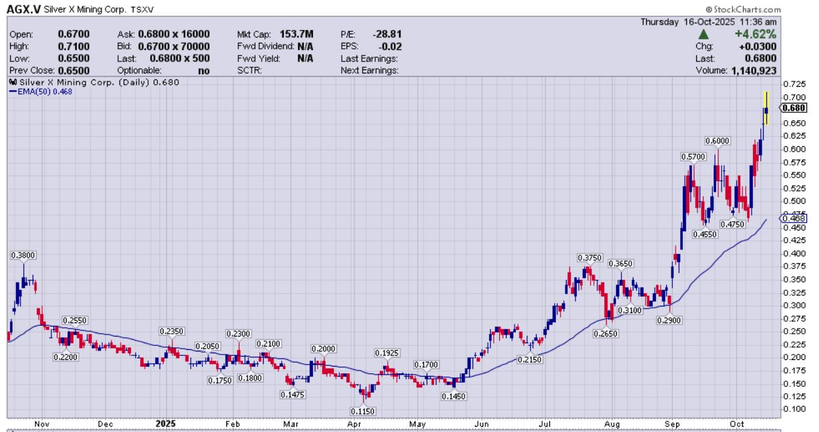819x432 pixels.
Task: Click the 0.2650 August low label
Action: pos(607,333)
